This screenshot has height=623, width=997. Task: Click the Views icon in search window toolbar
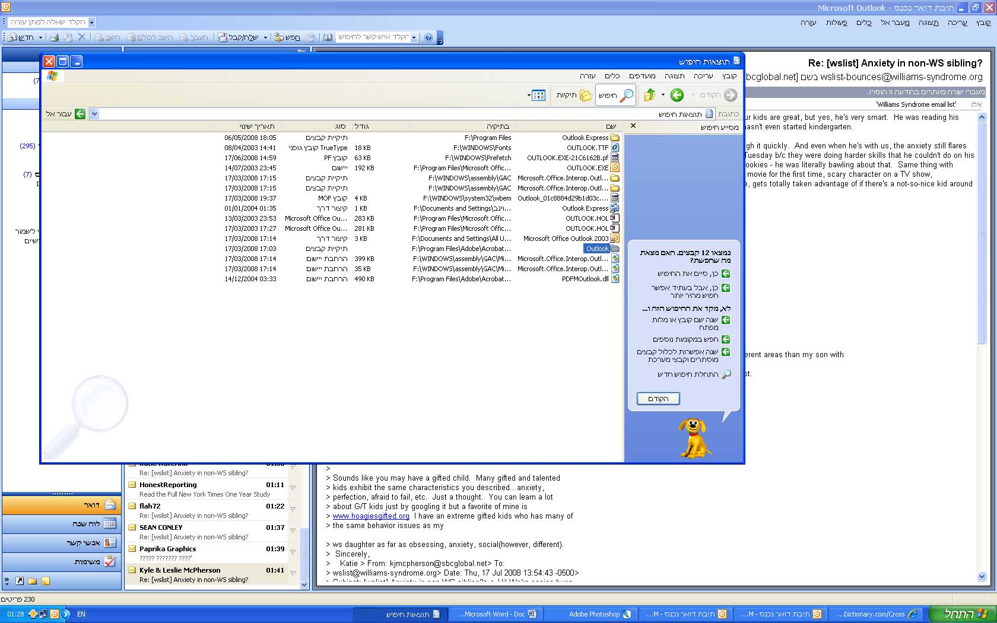point(538,95)
